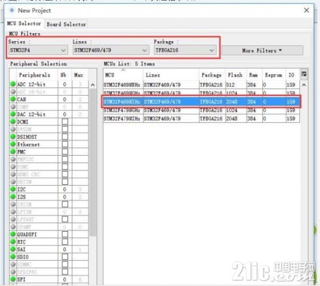The image size is (320, 286).
Task: Select the STM32F469NGHx row
Action: click(x=201, y=93)
